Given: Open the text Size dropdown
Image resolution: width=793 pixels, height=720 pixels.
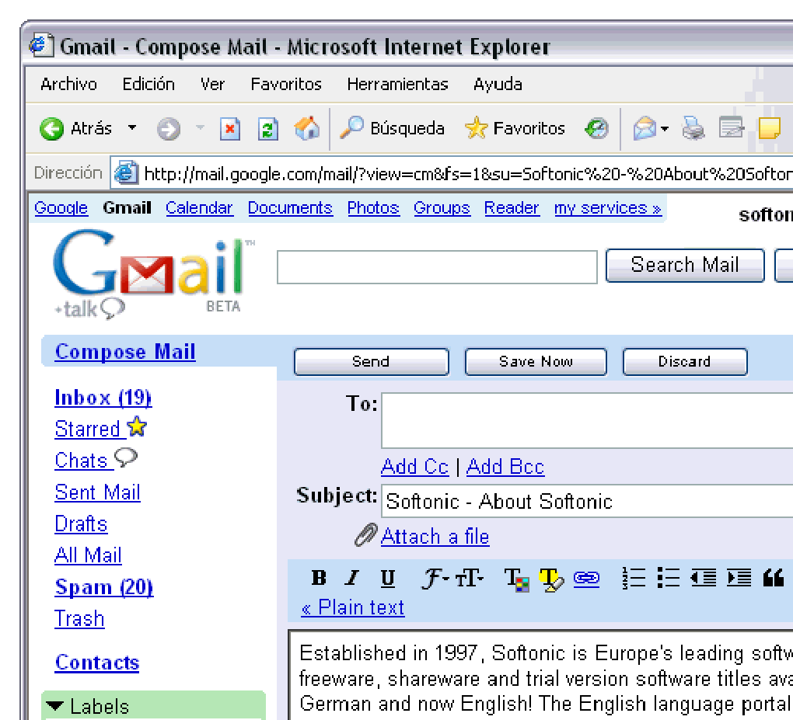Looking at the screenshot, I should pos(470,578).
